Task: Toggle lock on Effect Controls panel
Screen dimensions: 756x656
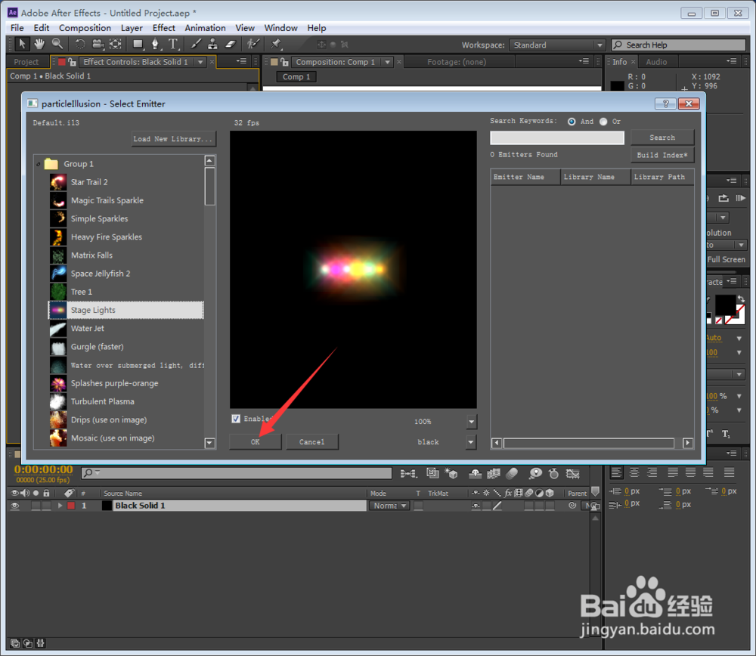Action: pyautogui.click(x=73, y=62)
